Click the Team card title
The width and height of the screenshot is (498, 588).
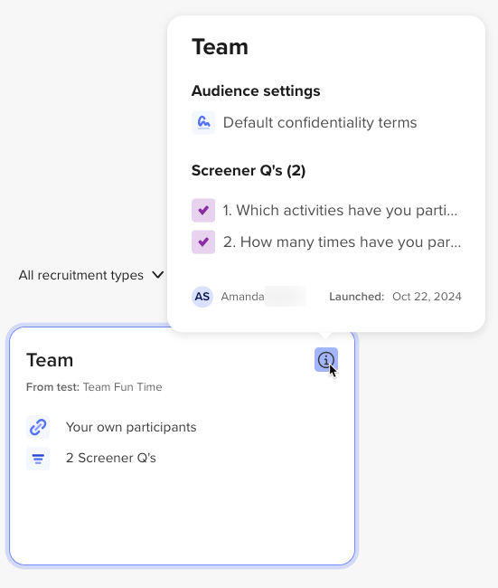pos(50,360)
